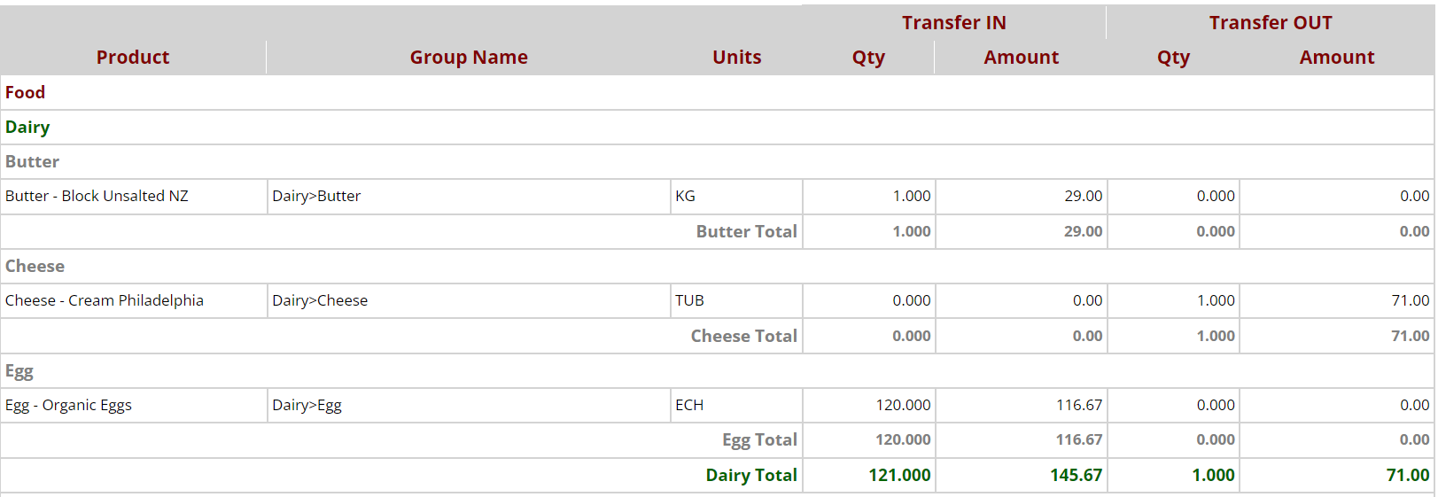
Task: Click the Dairy>Cheese group name cell
Action: [320, 301]
